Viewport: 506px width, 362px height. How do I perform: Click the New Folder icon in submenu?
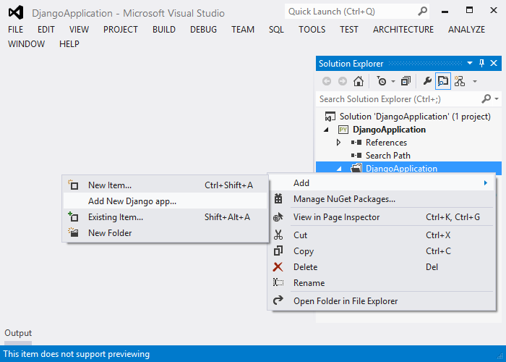tap(73, 232)
